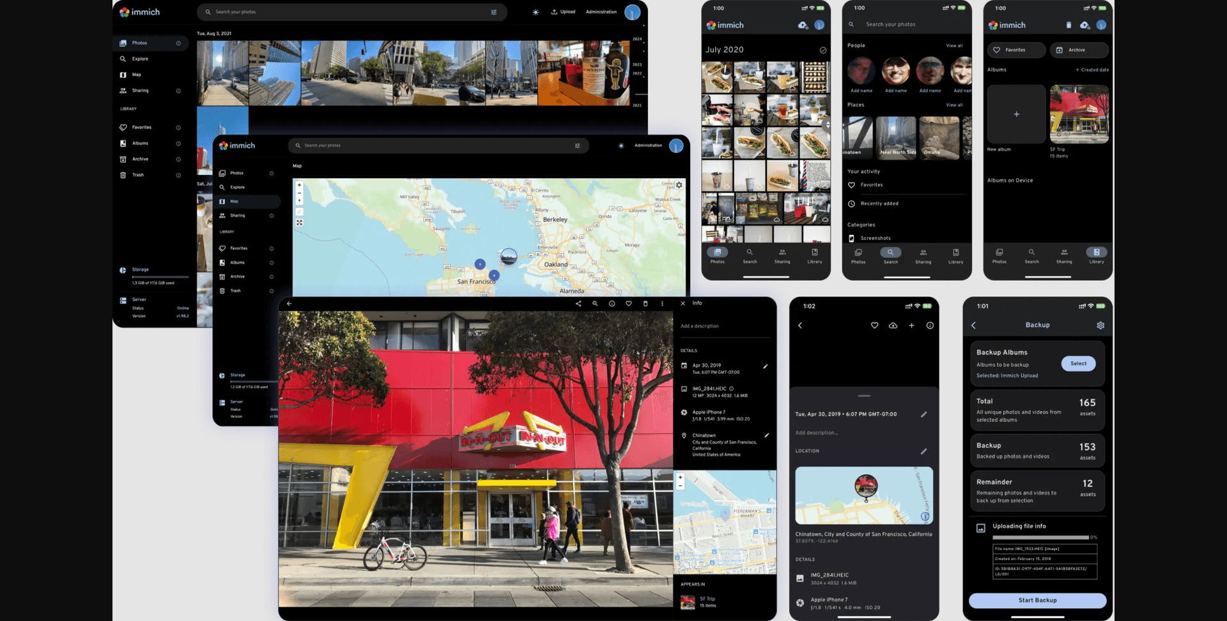Click the storage usage bar in the timeline window sidebar
This screenshot has height=621, width=1227.
pyautogui.click(x=160, y=277)
